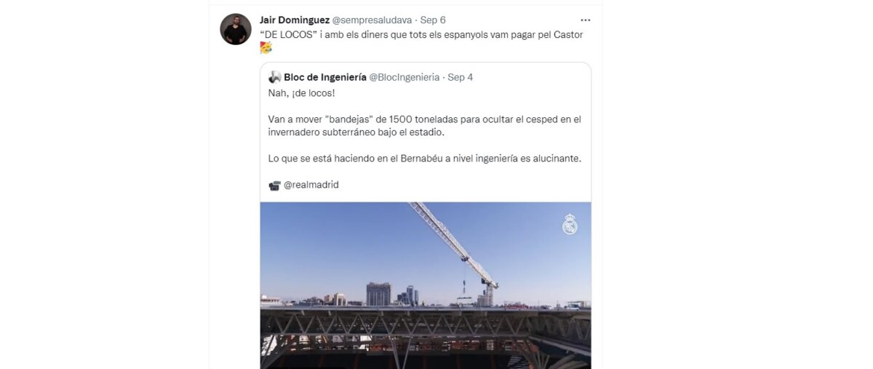Click the Bloc de Ingeniería display name
The image size is (873, 369).
(x=325, y=77)
